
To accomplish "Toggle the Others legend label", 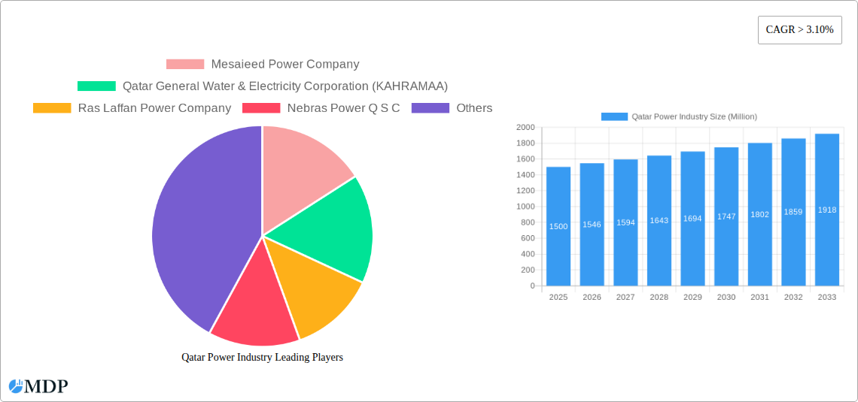I will [x=474, y=108].
